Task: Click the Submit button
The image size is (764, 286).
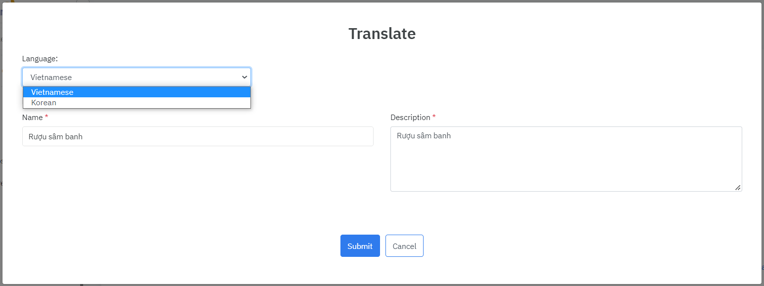Action: (x=360, y=246)
